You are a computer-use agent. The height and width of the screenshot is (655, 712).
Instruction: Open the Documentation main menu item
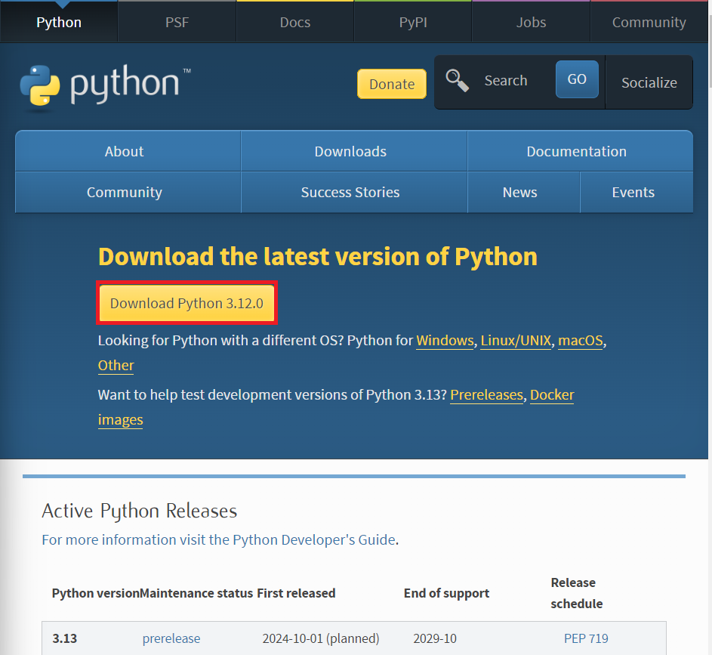[x=581, y=151]
